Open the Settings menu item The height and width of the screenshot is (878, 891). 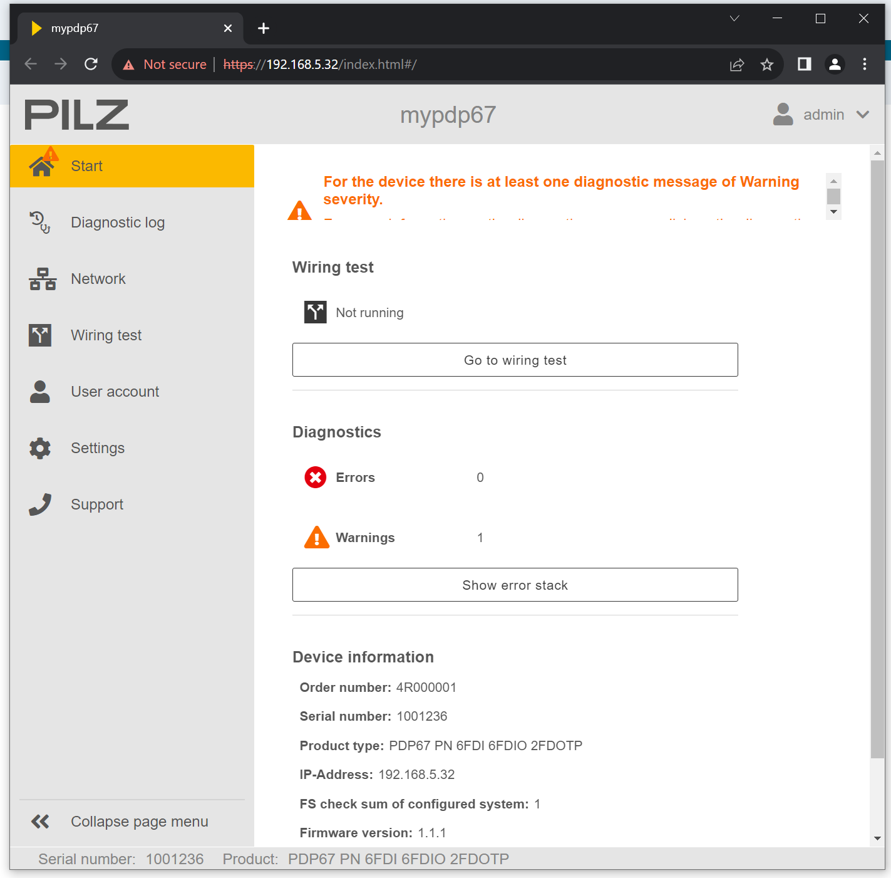(132, 448)
